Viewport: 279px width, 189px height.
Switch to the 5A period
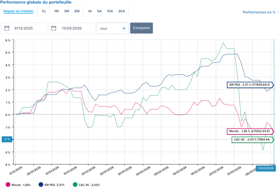point(99,11)
